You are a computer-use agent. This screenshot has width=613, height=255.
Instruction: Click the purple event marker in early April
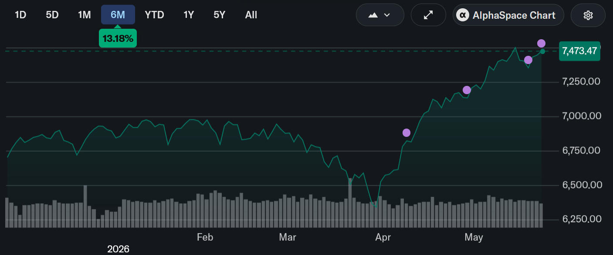tap(406, 133)
